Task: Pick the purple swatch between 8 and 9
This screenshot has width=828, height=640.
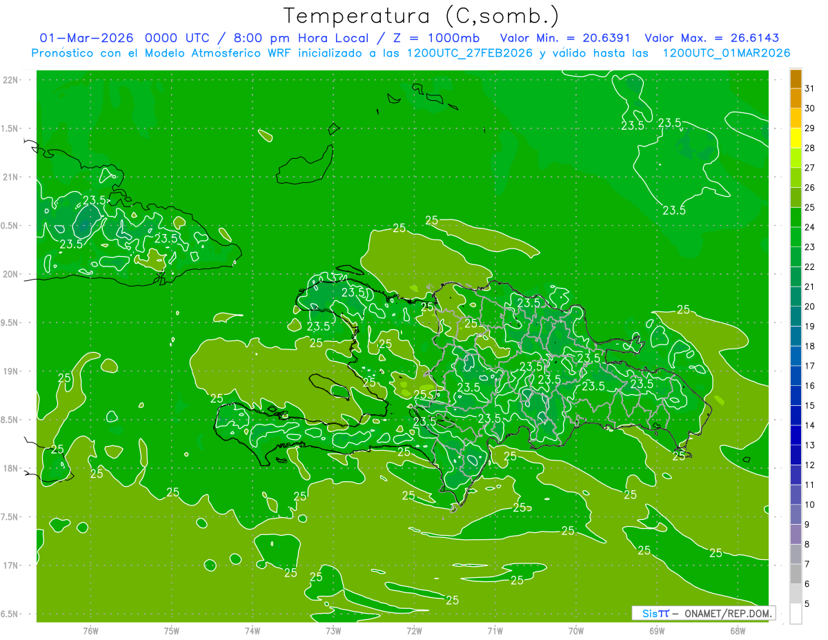Action: pyautogui.click(x=796, y=534)
